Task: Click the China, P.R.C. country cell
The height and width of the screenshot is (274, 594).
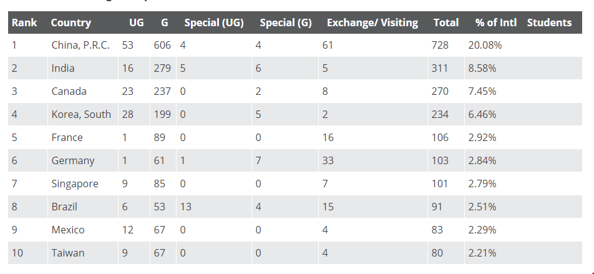Action: click(80, 46)
